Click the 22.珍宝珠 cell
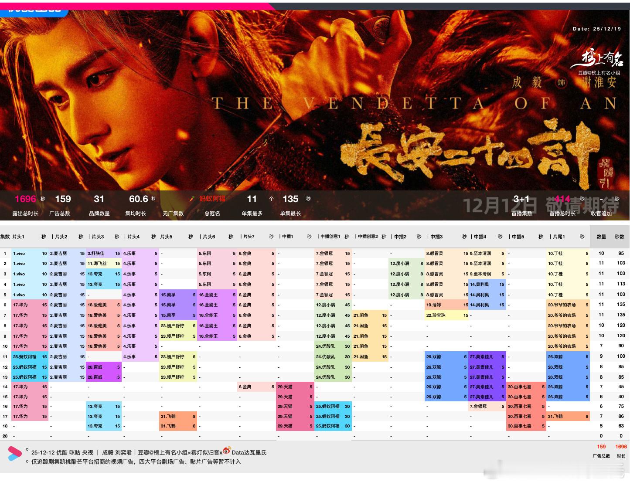 (x=447, y=315)
